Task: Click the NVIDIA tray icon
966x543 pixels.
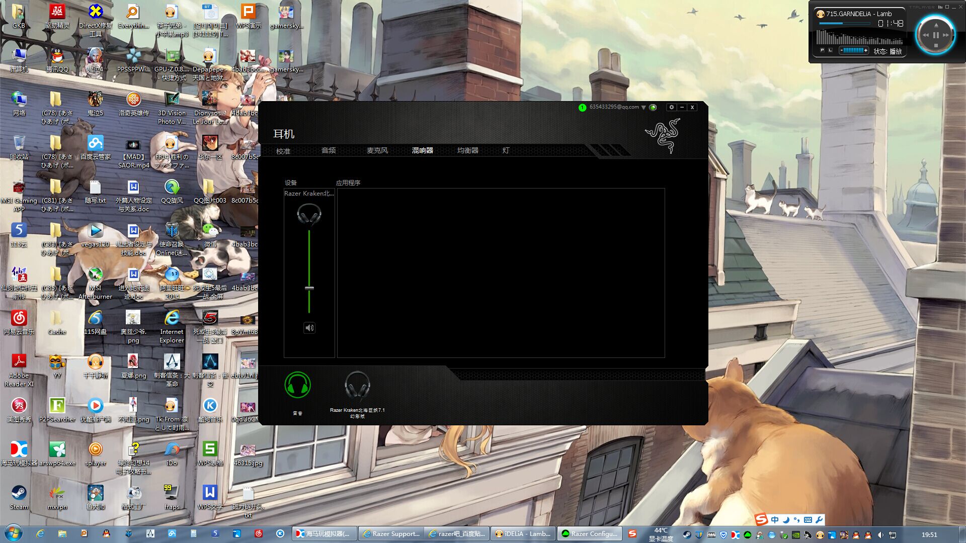Action: tap(796, 534)
